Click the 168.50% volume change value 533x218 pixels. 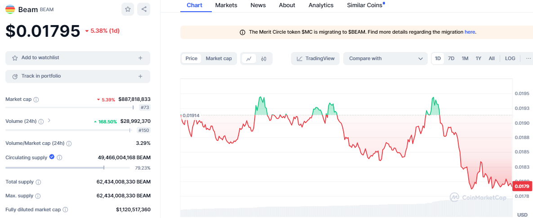[105, 122]
